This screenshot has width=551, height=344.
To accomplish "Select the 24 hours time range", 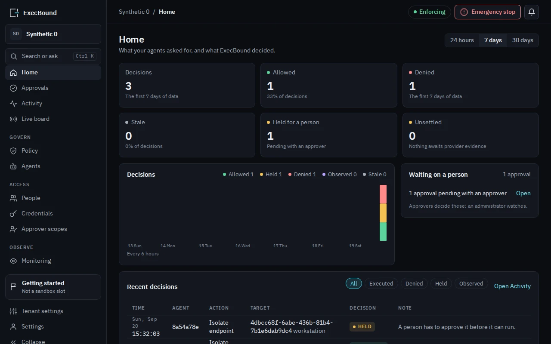I will (x=462, y=40).
